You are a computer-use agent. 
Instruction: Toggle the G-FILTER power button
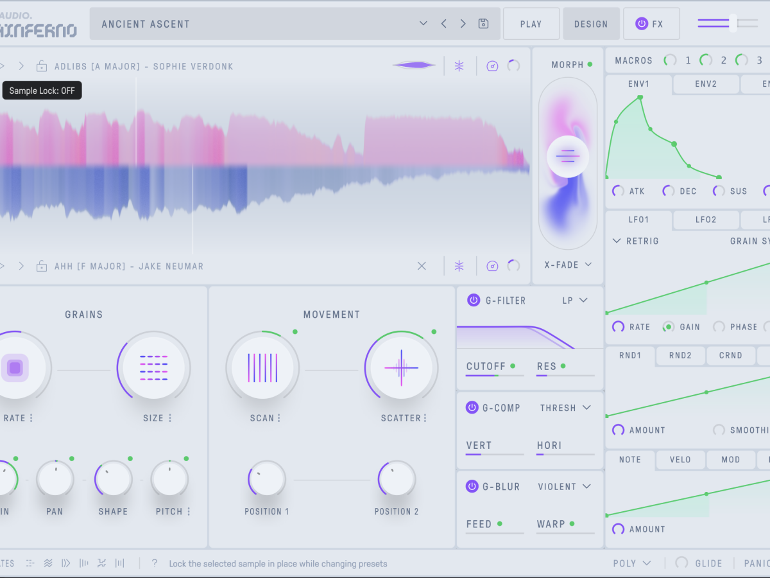(474, 300)
